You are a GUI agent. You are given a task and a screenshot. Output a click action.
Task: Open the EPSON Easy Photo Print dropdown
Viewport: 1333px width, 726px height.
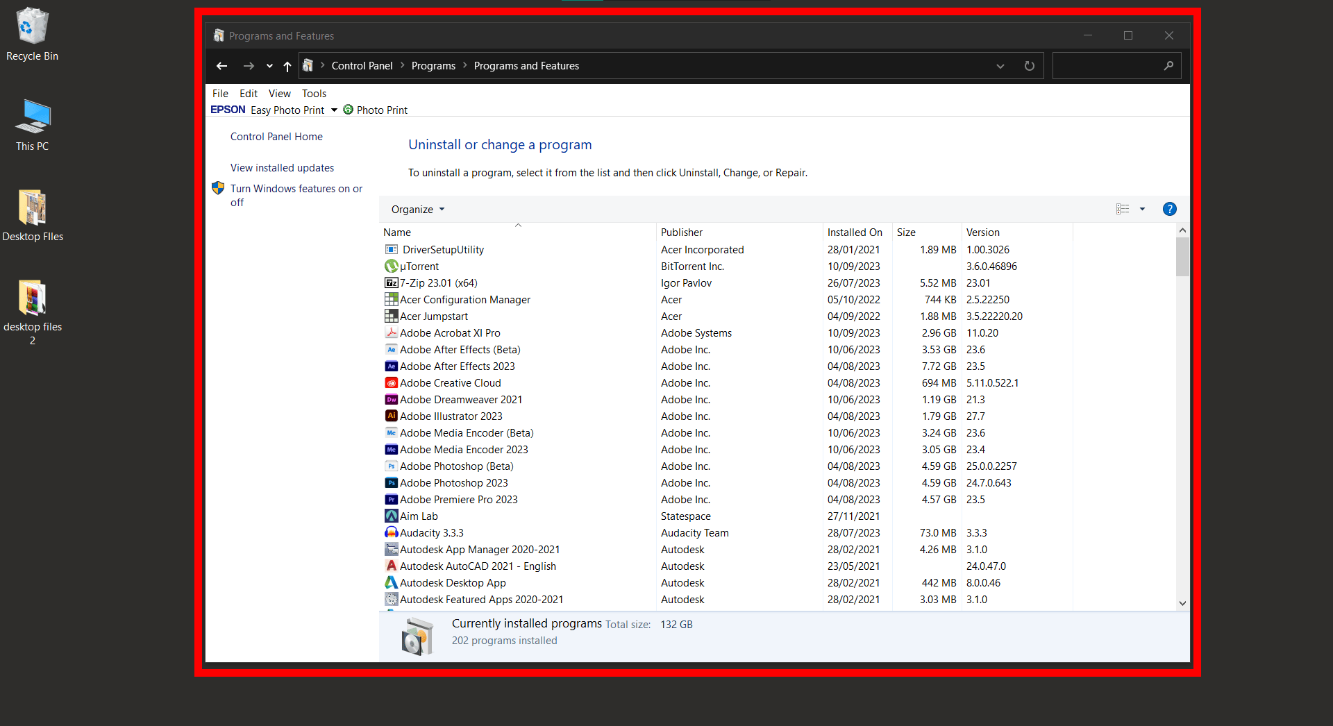point(334,110)
